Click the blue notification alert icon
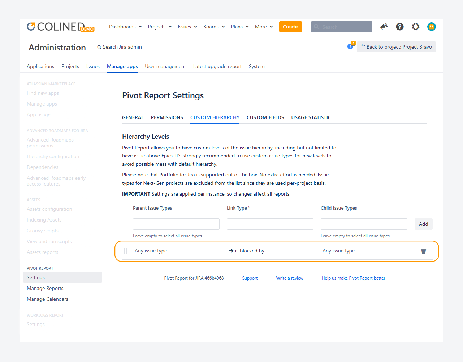Image resolution: width=463 pixels, height=362 pixels. coord(350,46)
